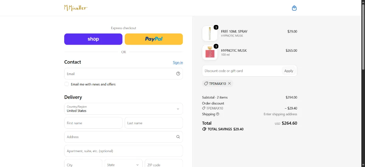This screenshot has height=167, width=365.
Task: Click the $29.00 item price
Action: tap(292, 31)
